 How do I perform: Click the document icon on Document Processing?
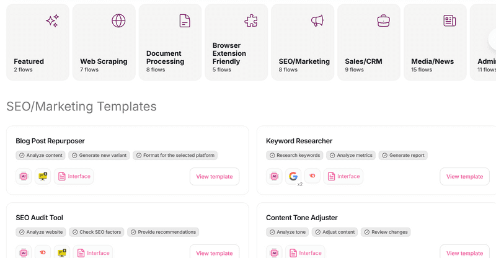click(185, 21)
